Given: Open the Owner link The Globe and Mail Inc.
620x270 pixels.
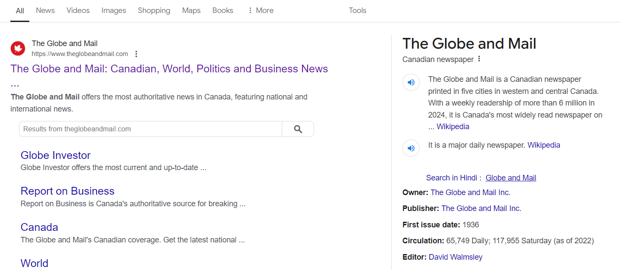Looking at the screenshot, I should [470, 192].
